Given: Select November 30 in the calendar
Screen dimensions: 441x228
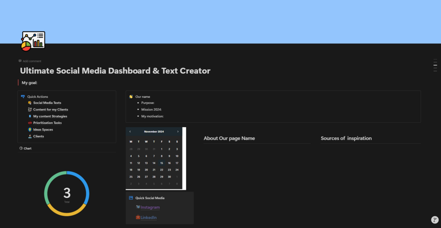Looking at the screenshot, I should pyautogui.click(x=169, y=177).
